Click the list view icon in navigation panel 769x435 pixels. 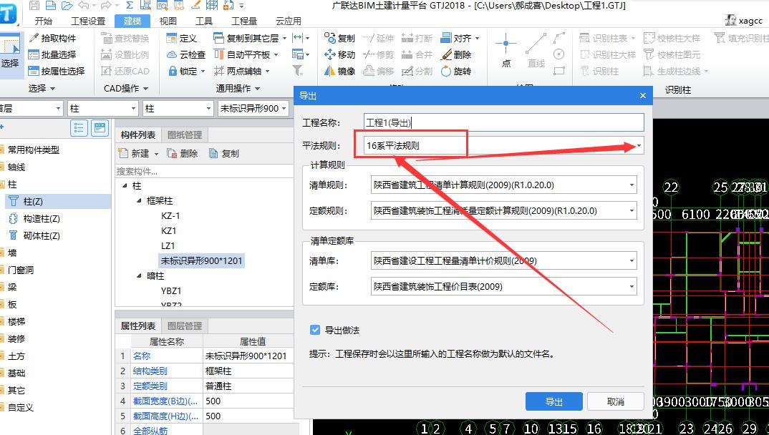click(x=79, y=128)
